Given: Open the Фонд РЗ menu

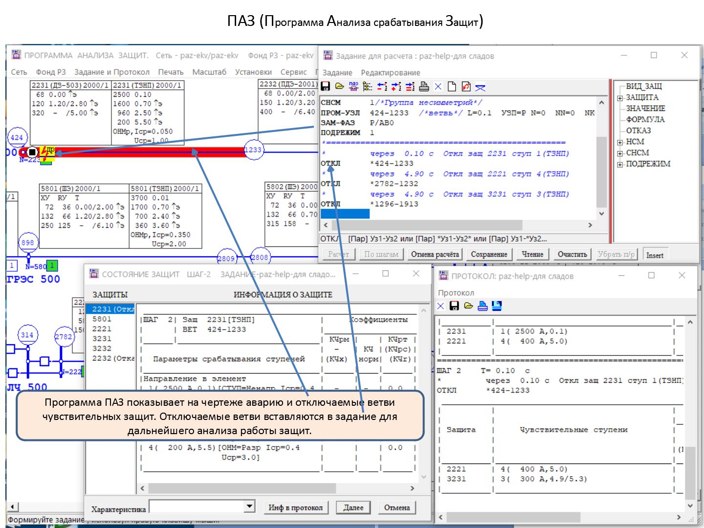Looking at the screenshot, I should coord(50,72).
